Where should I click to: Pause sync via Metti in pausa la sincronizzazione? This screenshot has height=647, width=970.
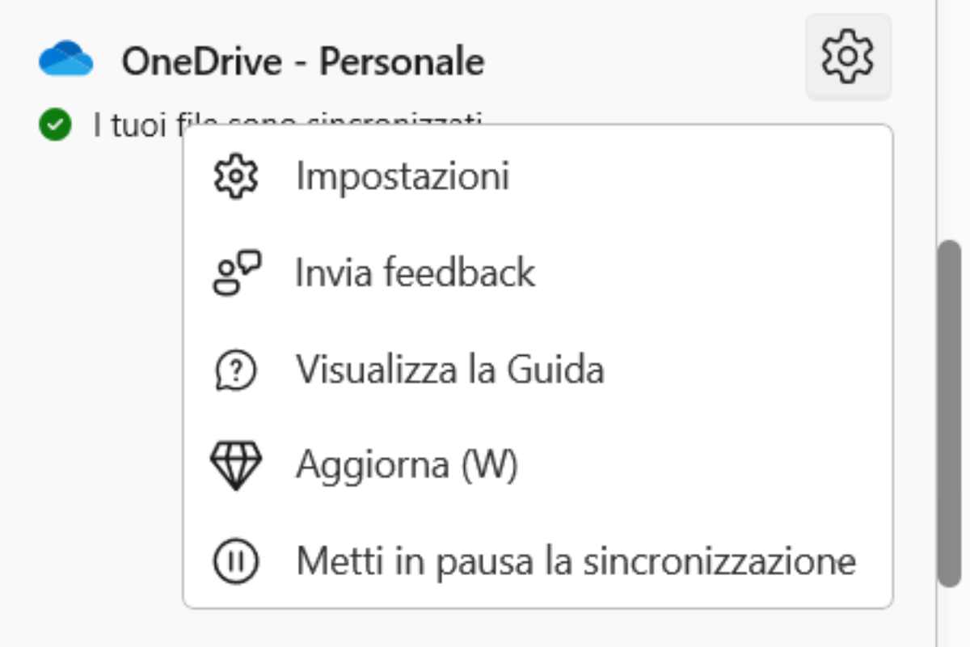[x=576, y=560]
